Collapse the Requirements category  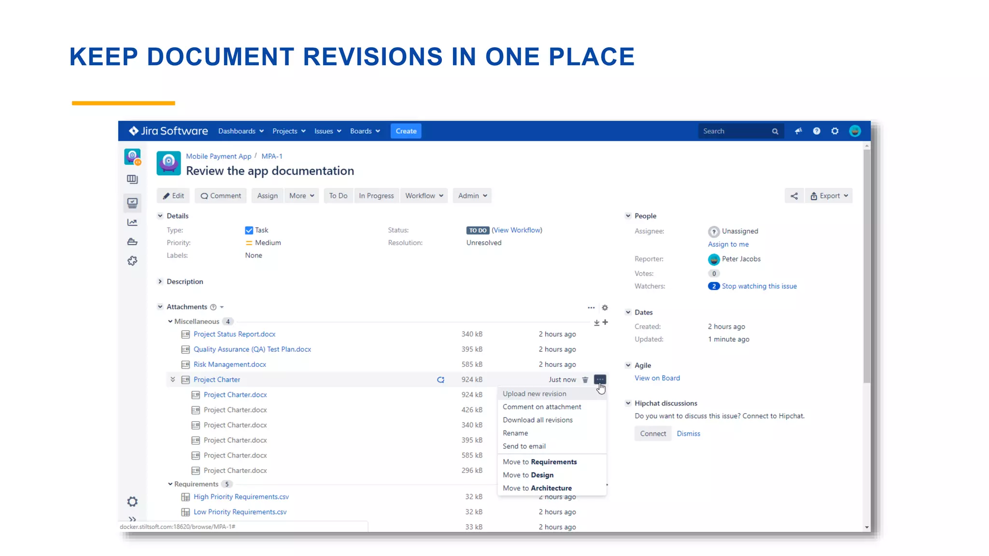point(170,484)
